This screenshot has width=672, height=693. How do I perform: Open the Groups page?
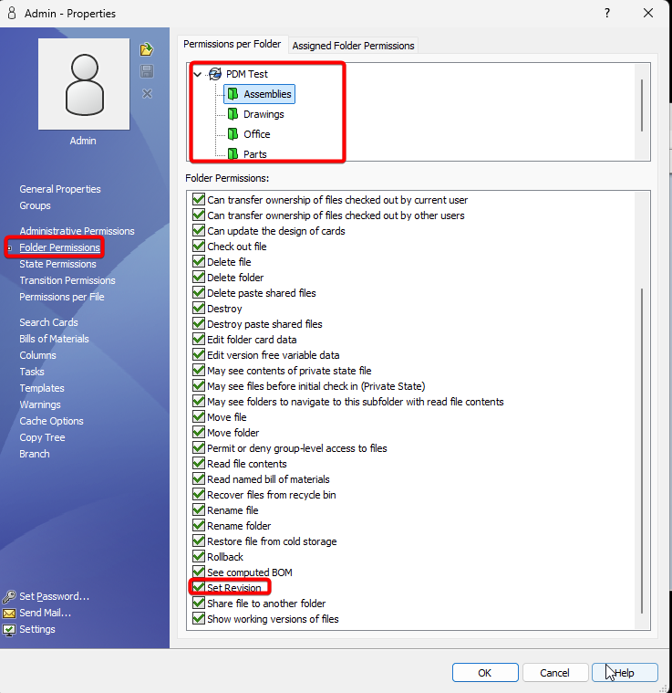tap(35, 205)
